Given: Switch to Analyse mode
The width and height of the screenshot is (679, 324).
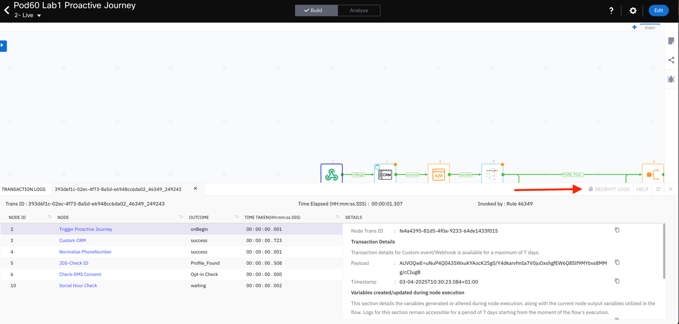Looking at the screenshot, I should click(x=359, y=10).
